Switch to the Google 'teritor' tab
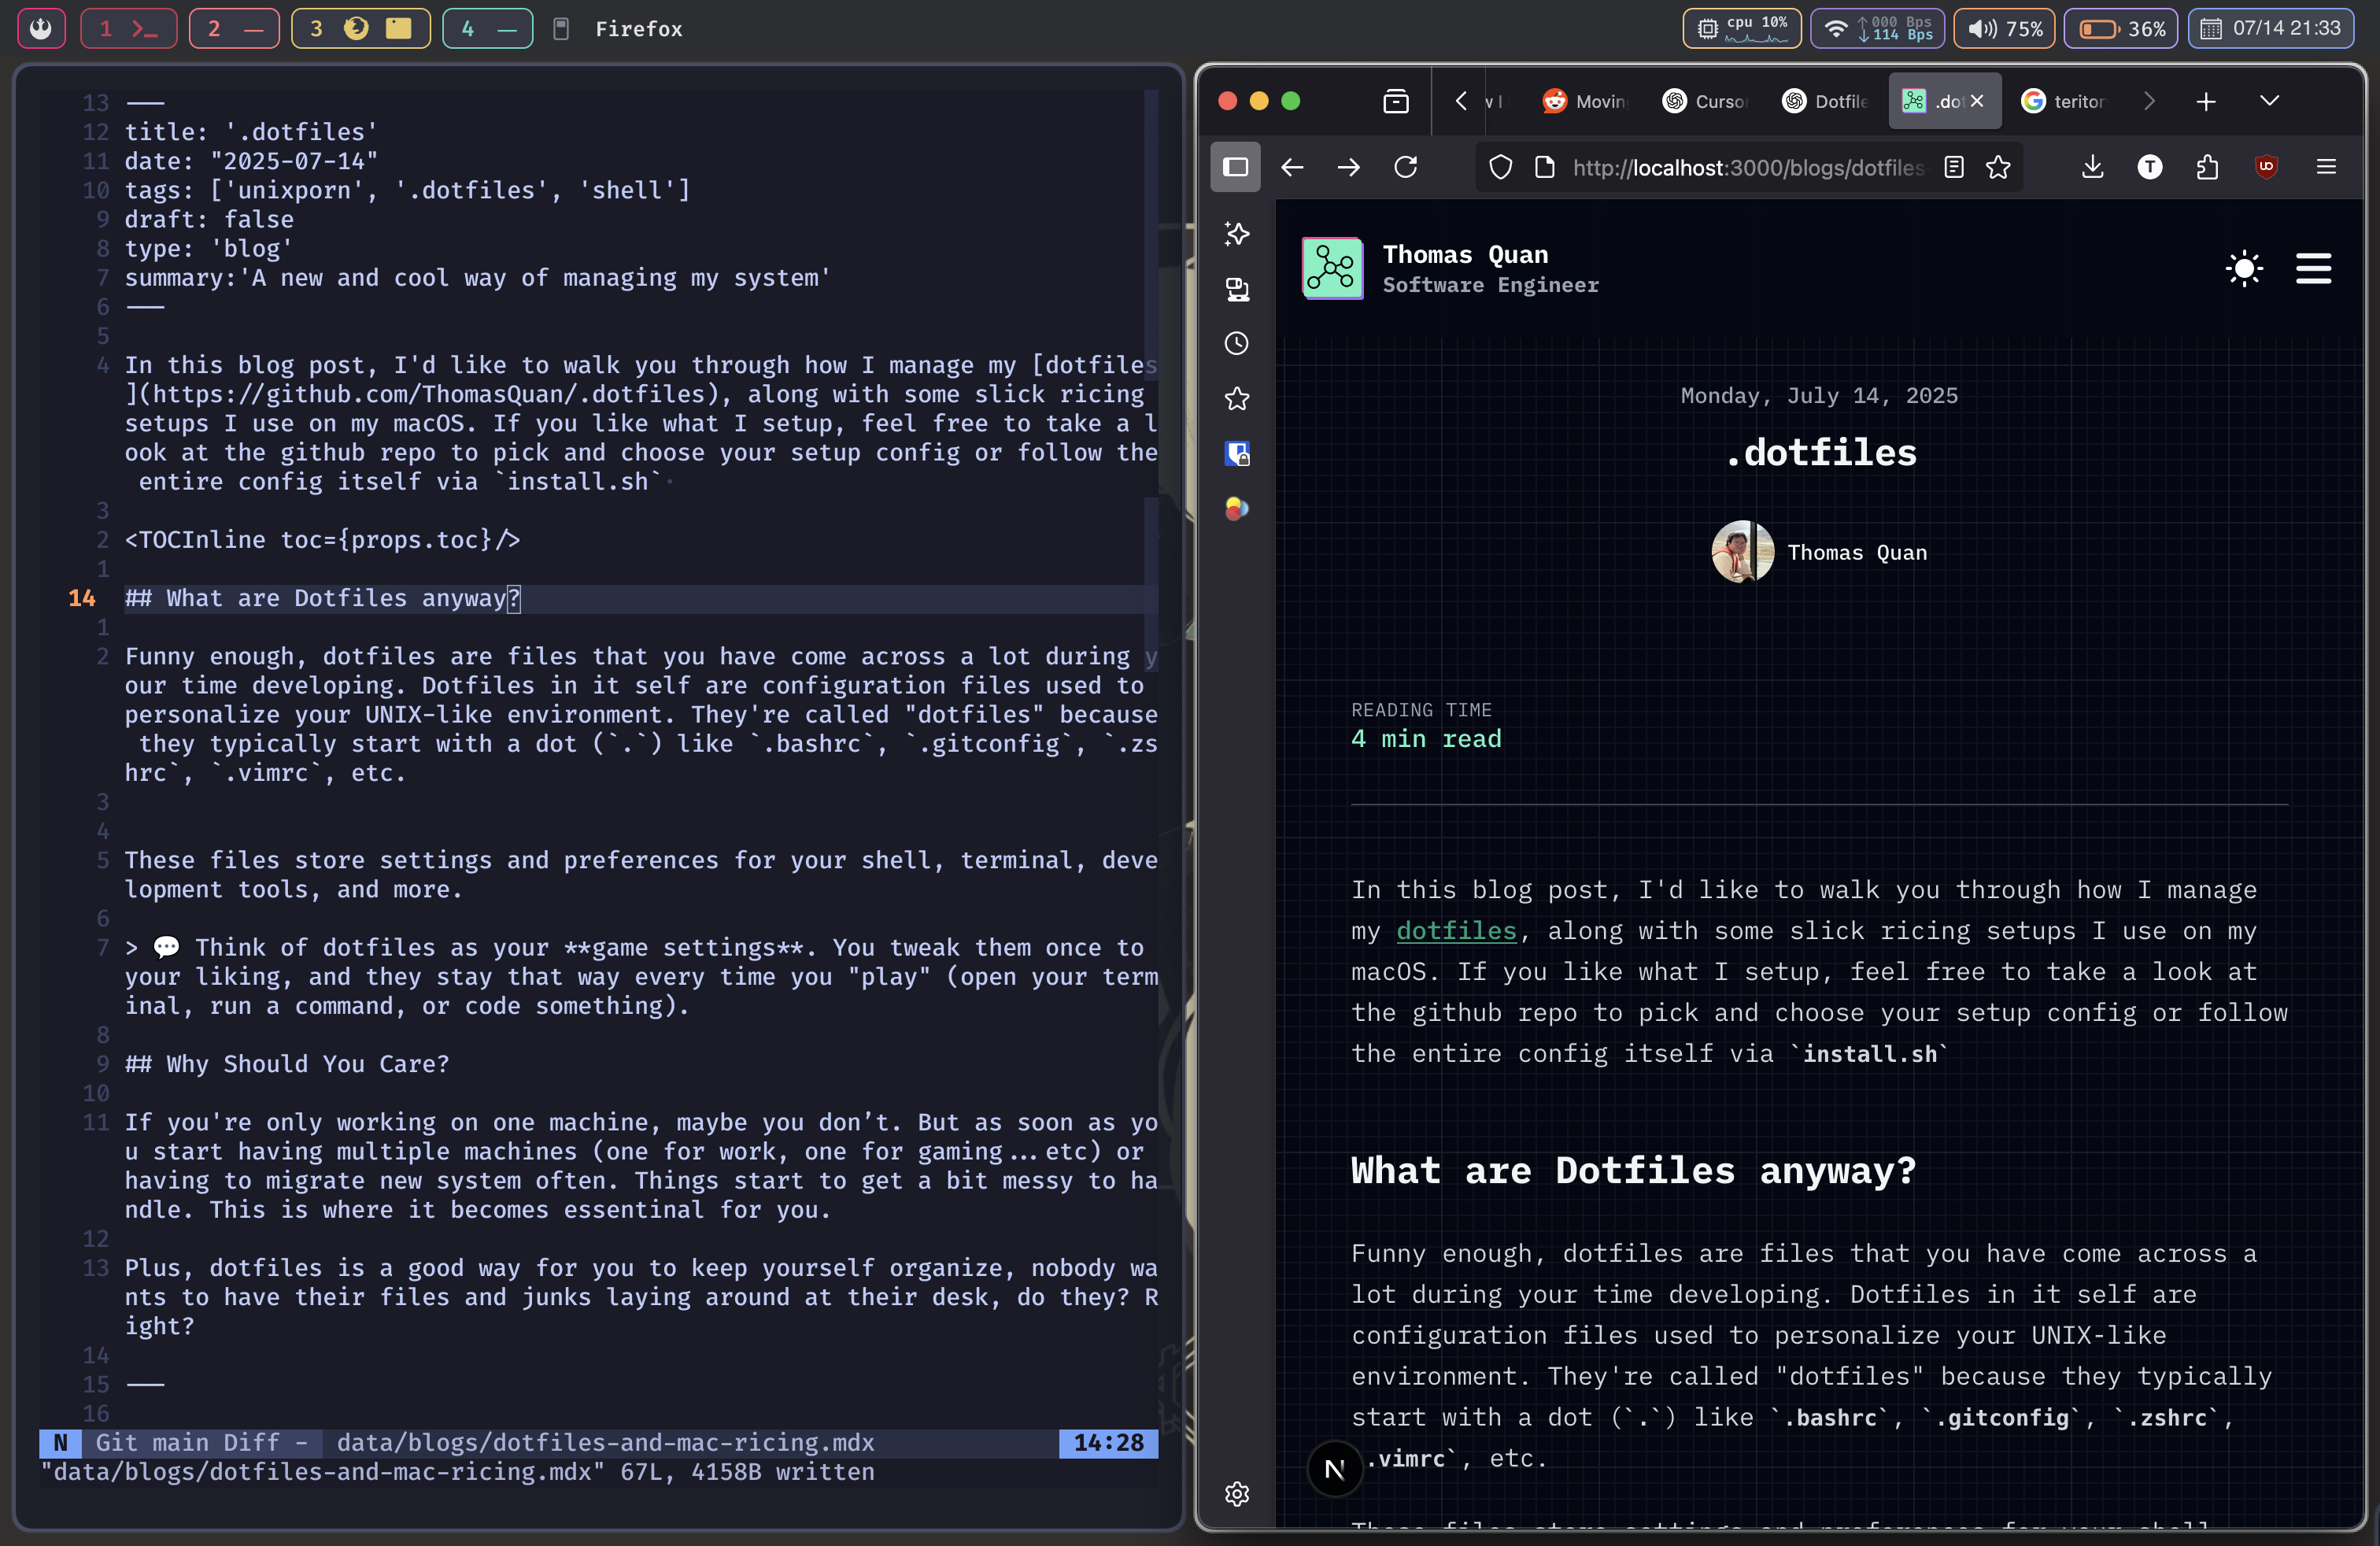The height and width of the screenshot is (1546, 2380). click(x=2064, y=101)
